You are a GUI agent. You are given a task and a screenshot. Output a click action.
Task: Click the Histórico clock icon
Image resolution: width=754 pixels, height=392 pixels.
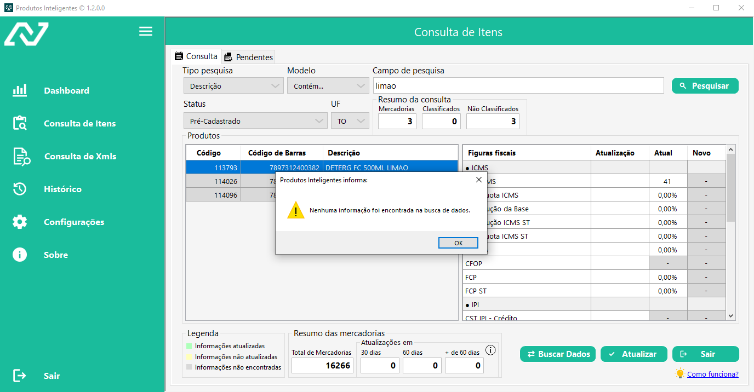click(20, 189)
